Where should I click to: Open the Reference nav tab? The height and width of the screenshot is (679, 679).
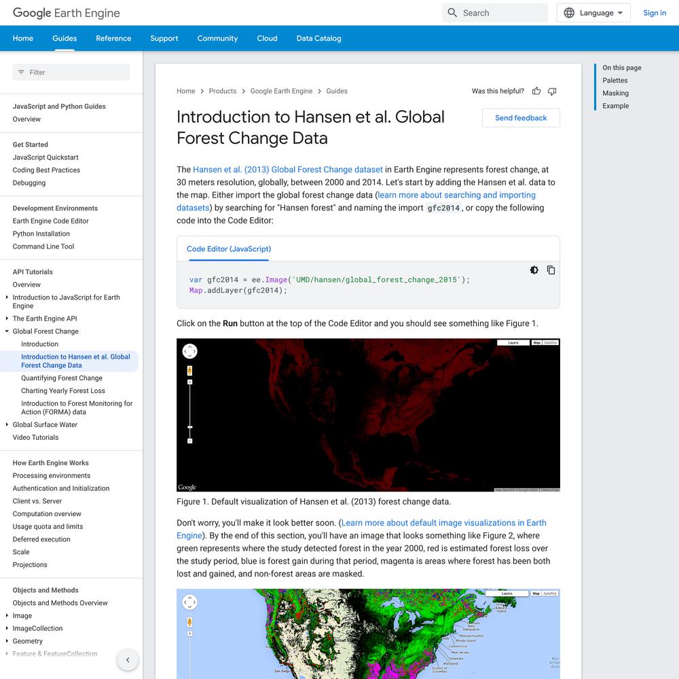[113, 38]
